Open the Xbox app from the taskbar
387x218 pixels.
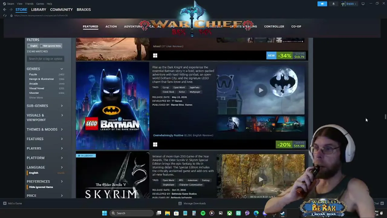click(229, 213)
